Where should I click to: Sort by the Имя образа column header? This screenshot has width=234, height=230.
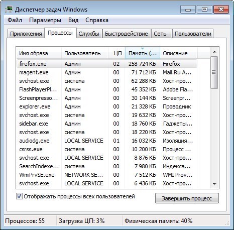(39, 53)
